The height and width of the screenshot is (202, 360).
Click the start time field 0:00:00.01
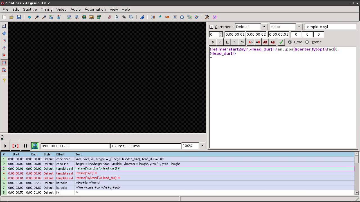[235, 34]
